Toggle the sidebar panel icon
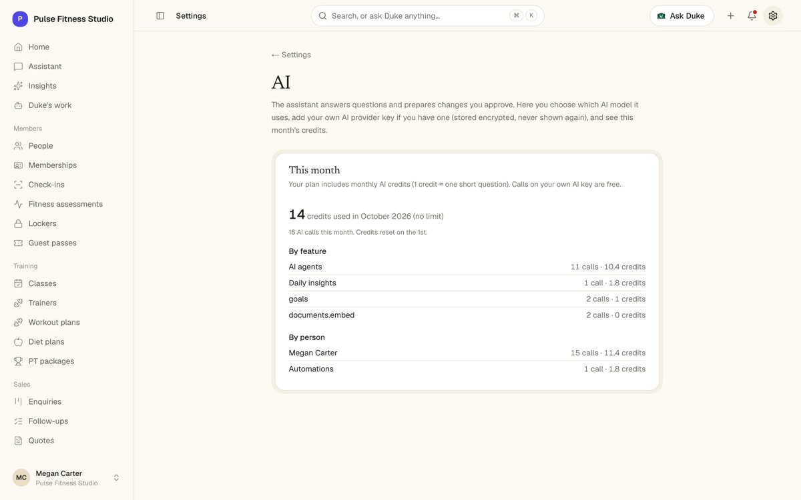 pyautogui.click(x=160, y=16)
